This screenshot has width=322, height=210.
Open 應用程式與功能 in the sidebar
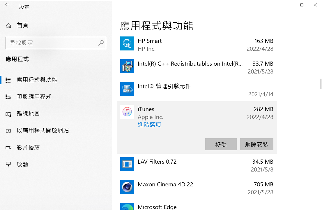pyautogui.click(x=37, y=80)
